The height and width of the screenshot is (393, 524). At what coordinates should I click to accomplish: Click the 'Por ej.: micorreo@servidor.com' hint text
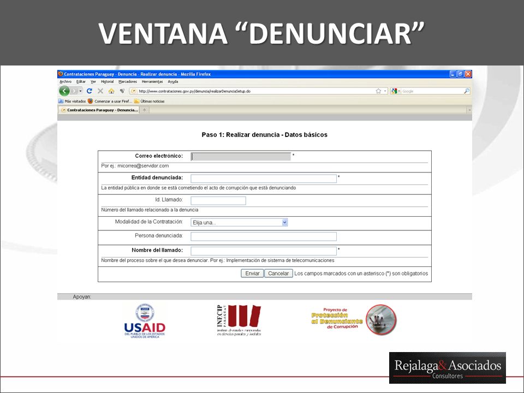click(x=135, y=166)
